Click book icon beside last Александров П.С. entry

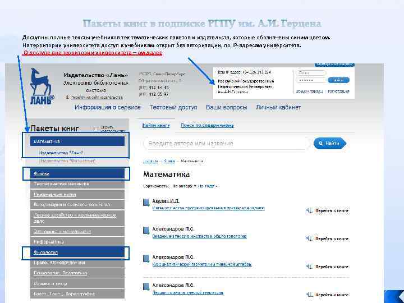[146, 287]
